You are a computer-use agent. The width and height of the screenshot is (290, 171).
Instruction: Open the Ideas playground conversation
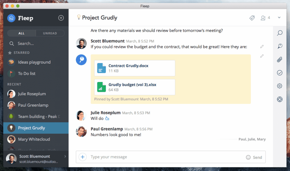pyautogui.click(x=36, y=62)
